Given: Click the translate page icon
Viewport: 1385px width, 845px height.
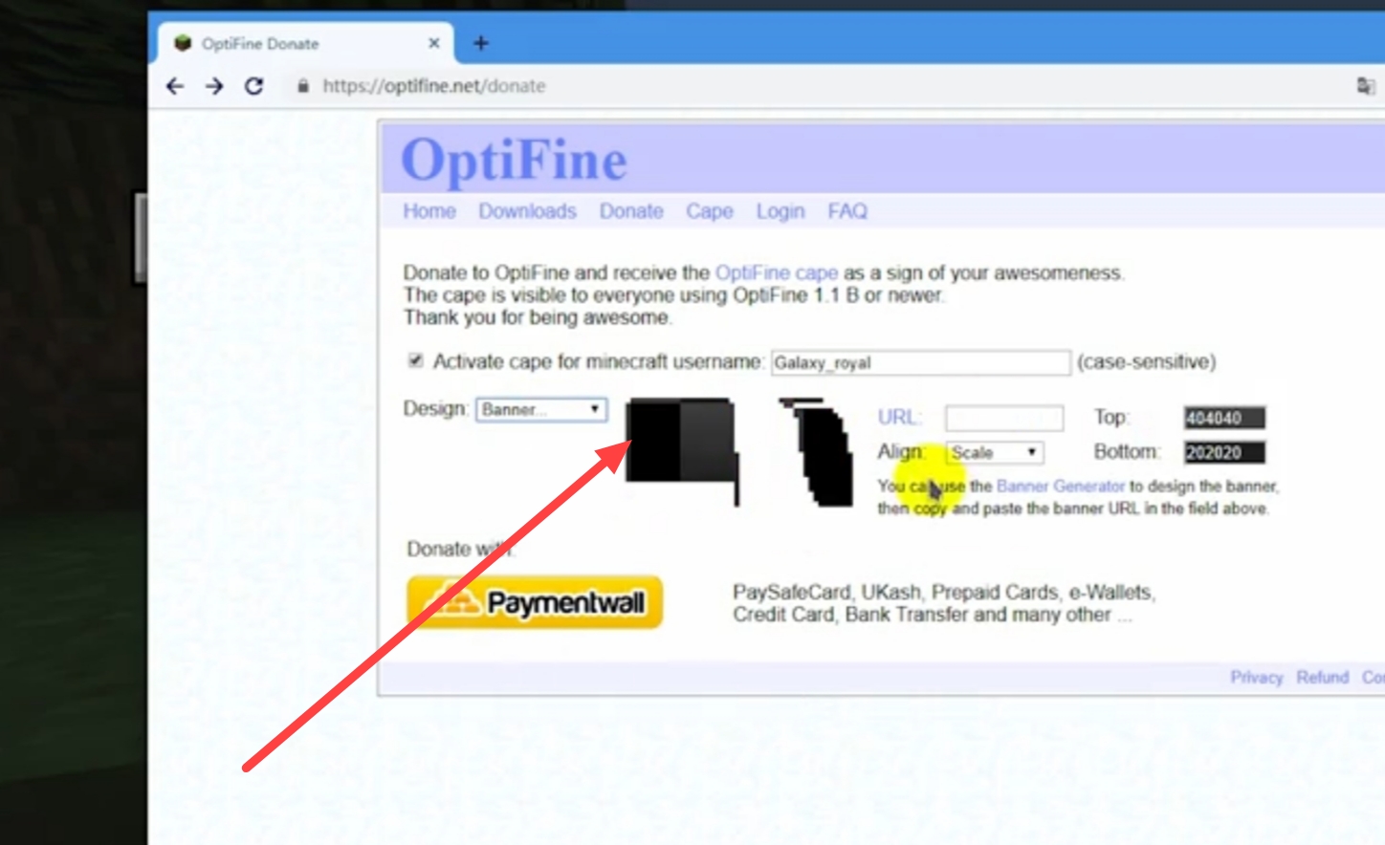Looking at the screenshot, I should coord(1365,86).
